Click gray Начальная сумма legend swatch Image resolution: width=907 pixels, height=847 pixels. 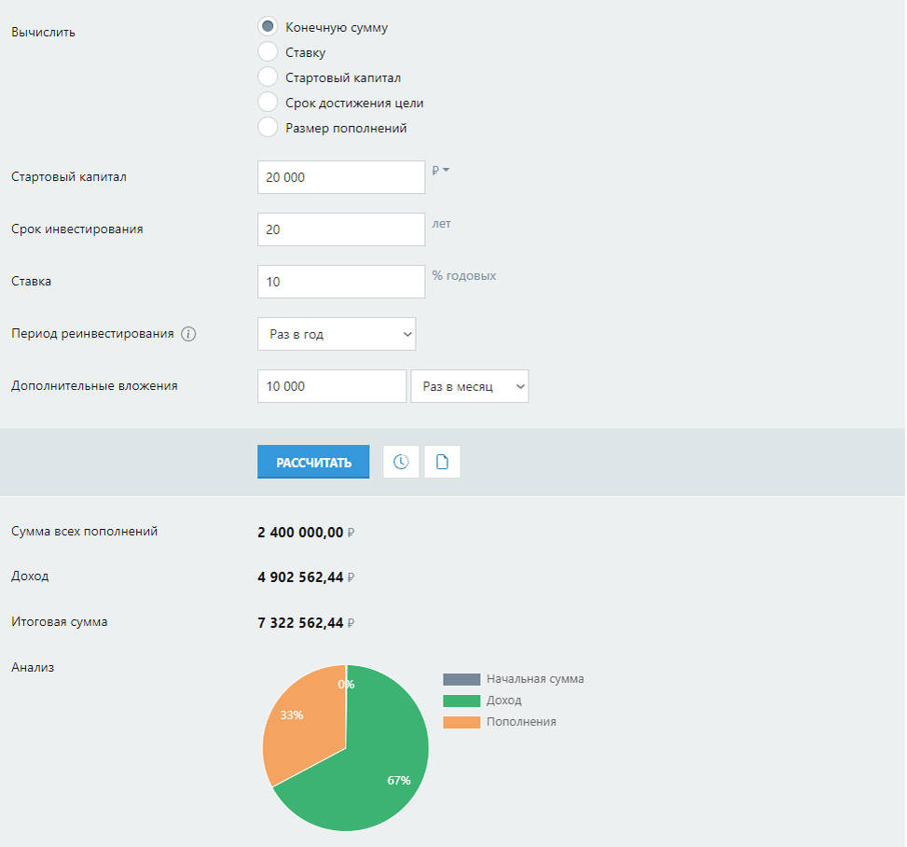point(461,679)
